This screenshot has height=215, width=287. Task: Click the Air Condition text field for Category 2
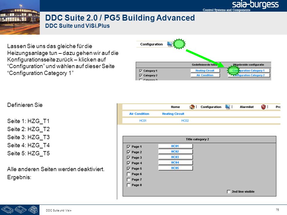pos(205,75)
